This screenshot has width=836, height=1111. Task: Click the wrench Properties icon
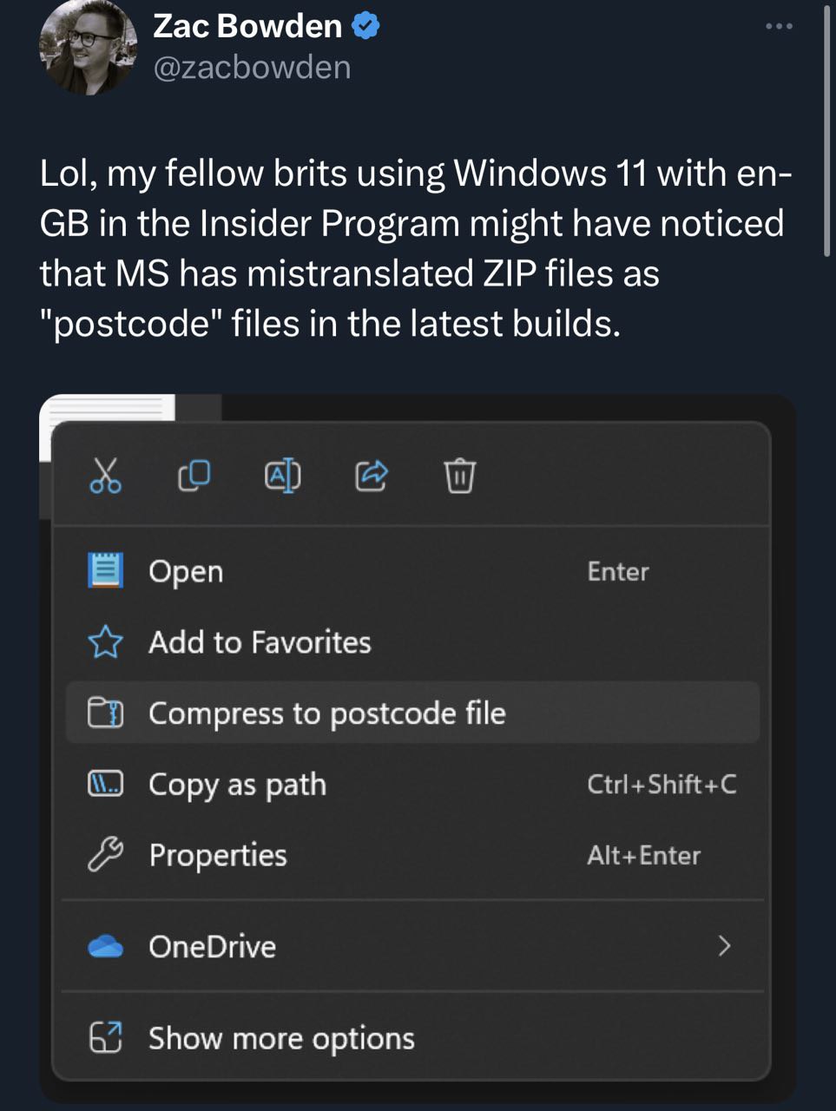click(106, 856)
